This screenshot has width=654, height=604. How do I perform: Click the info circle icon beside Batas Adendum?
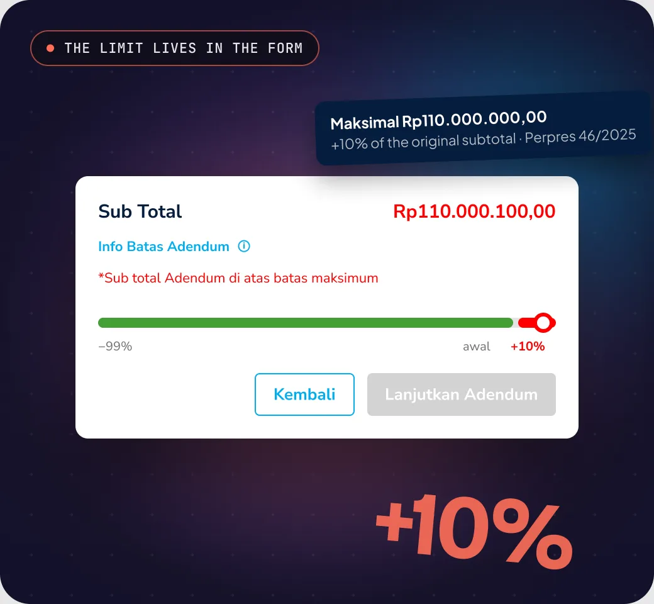tap(244, 246)
